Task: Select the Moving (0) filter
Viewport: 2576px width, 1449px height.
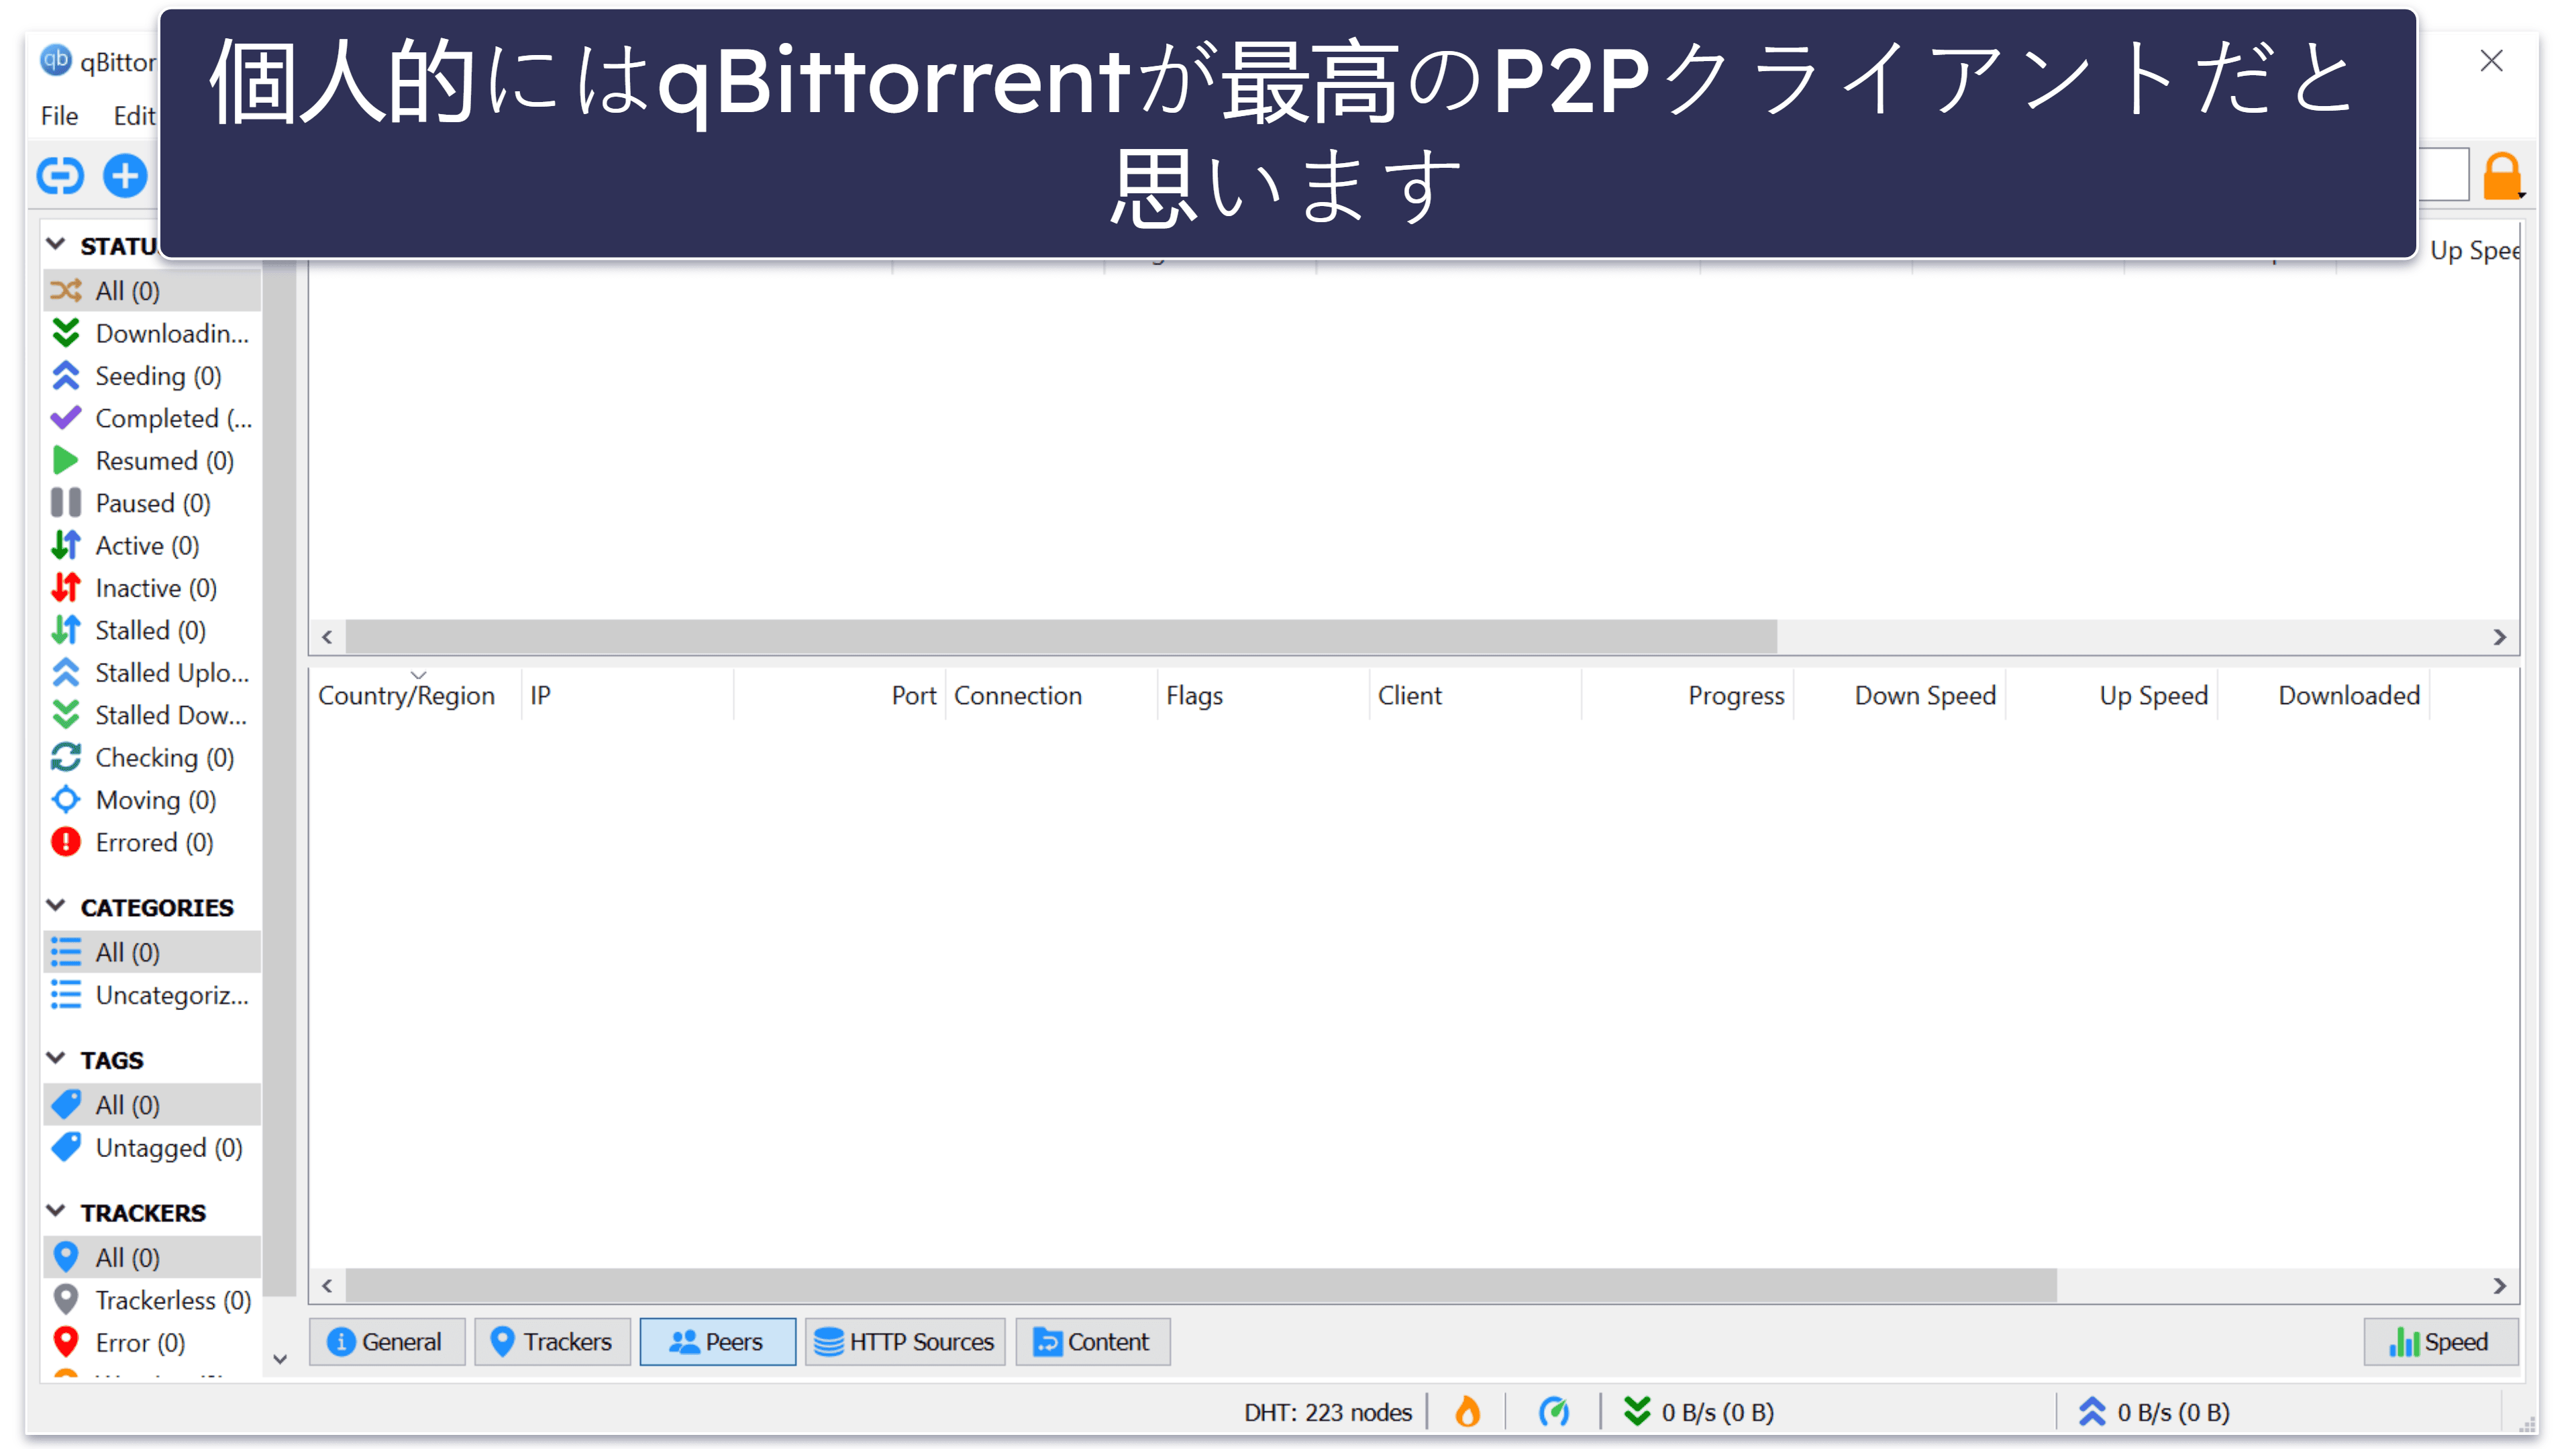Action: (x=152, y=800)
